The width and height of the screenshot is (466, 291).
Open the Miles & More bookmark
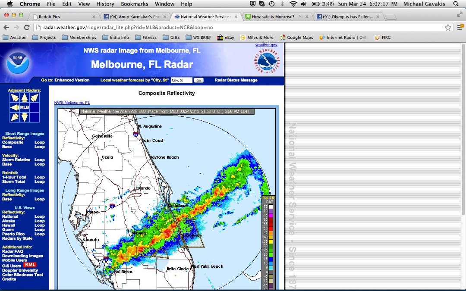[x=257, y=38]
